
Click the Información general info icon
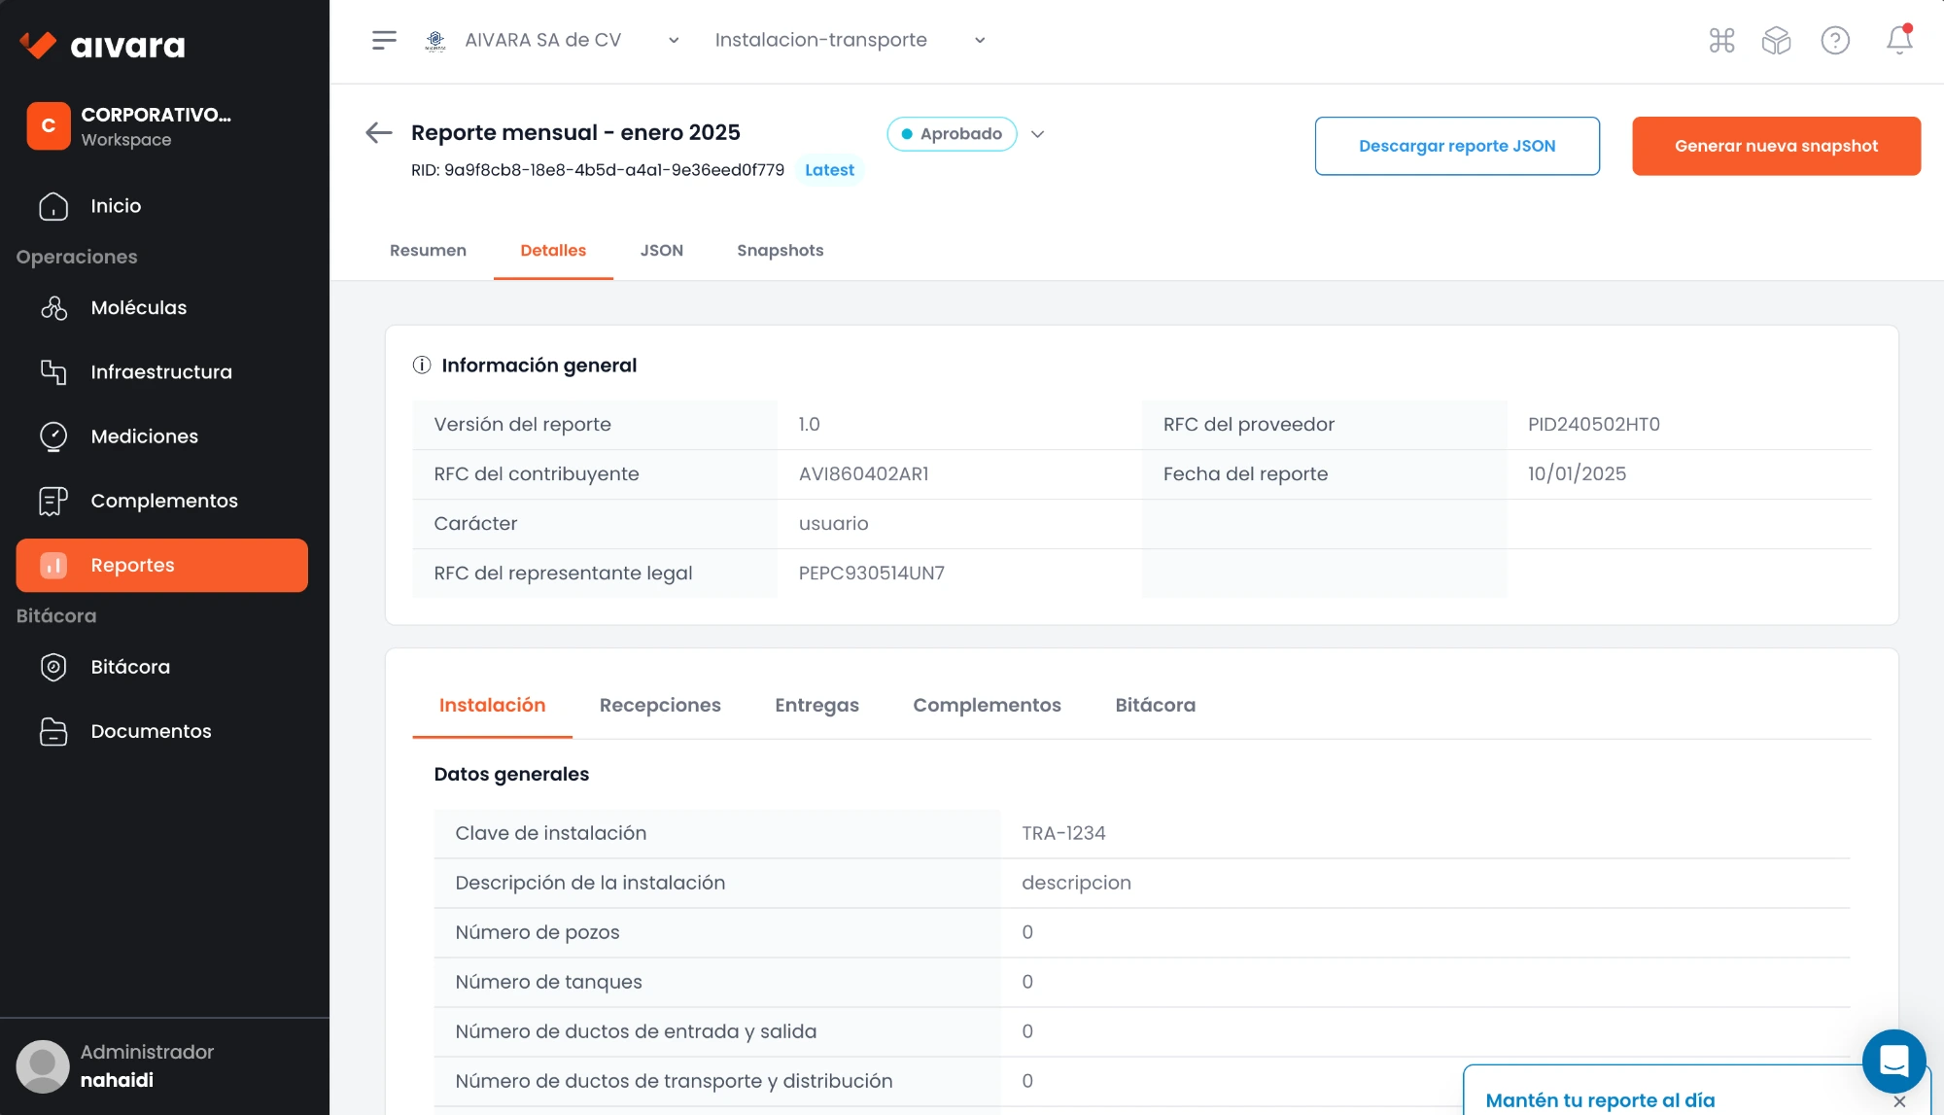(x=421, y=366)
